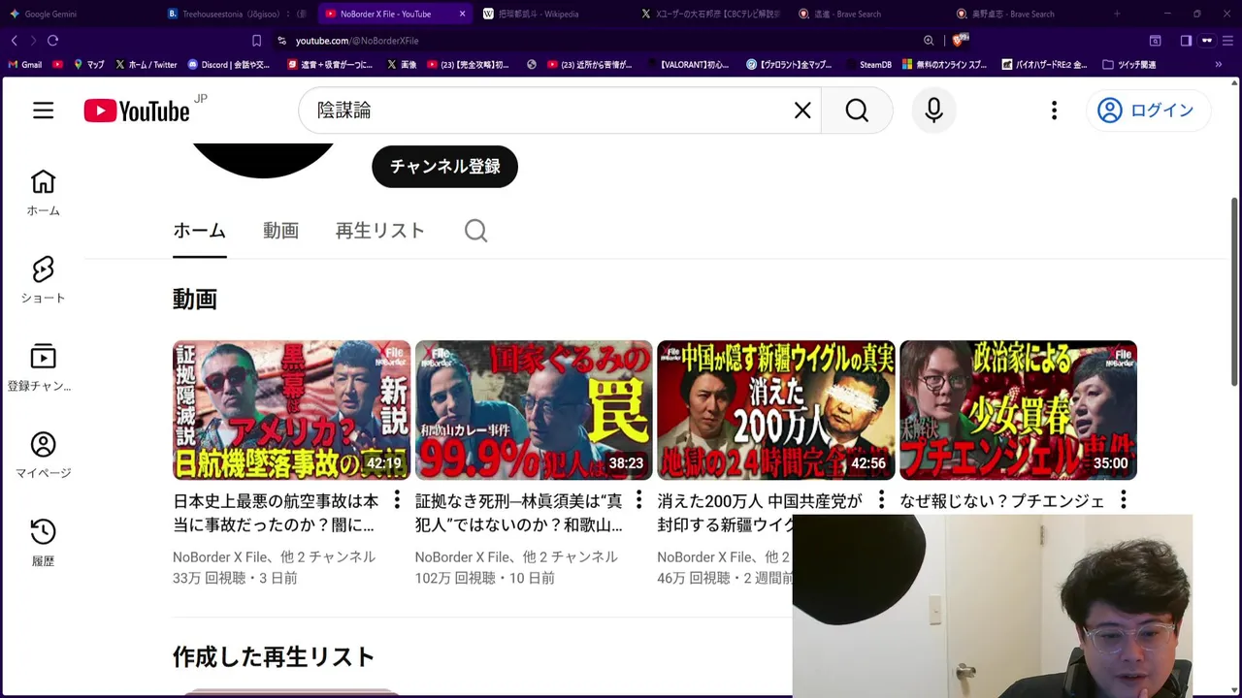Reload the page with refresh icon
The width and height of the screenshot is (1242, 698).
(x=52, y=41)
